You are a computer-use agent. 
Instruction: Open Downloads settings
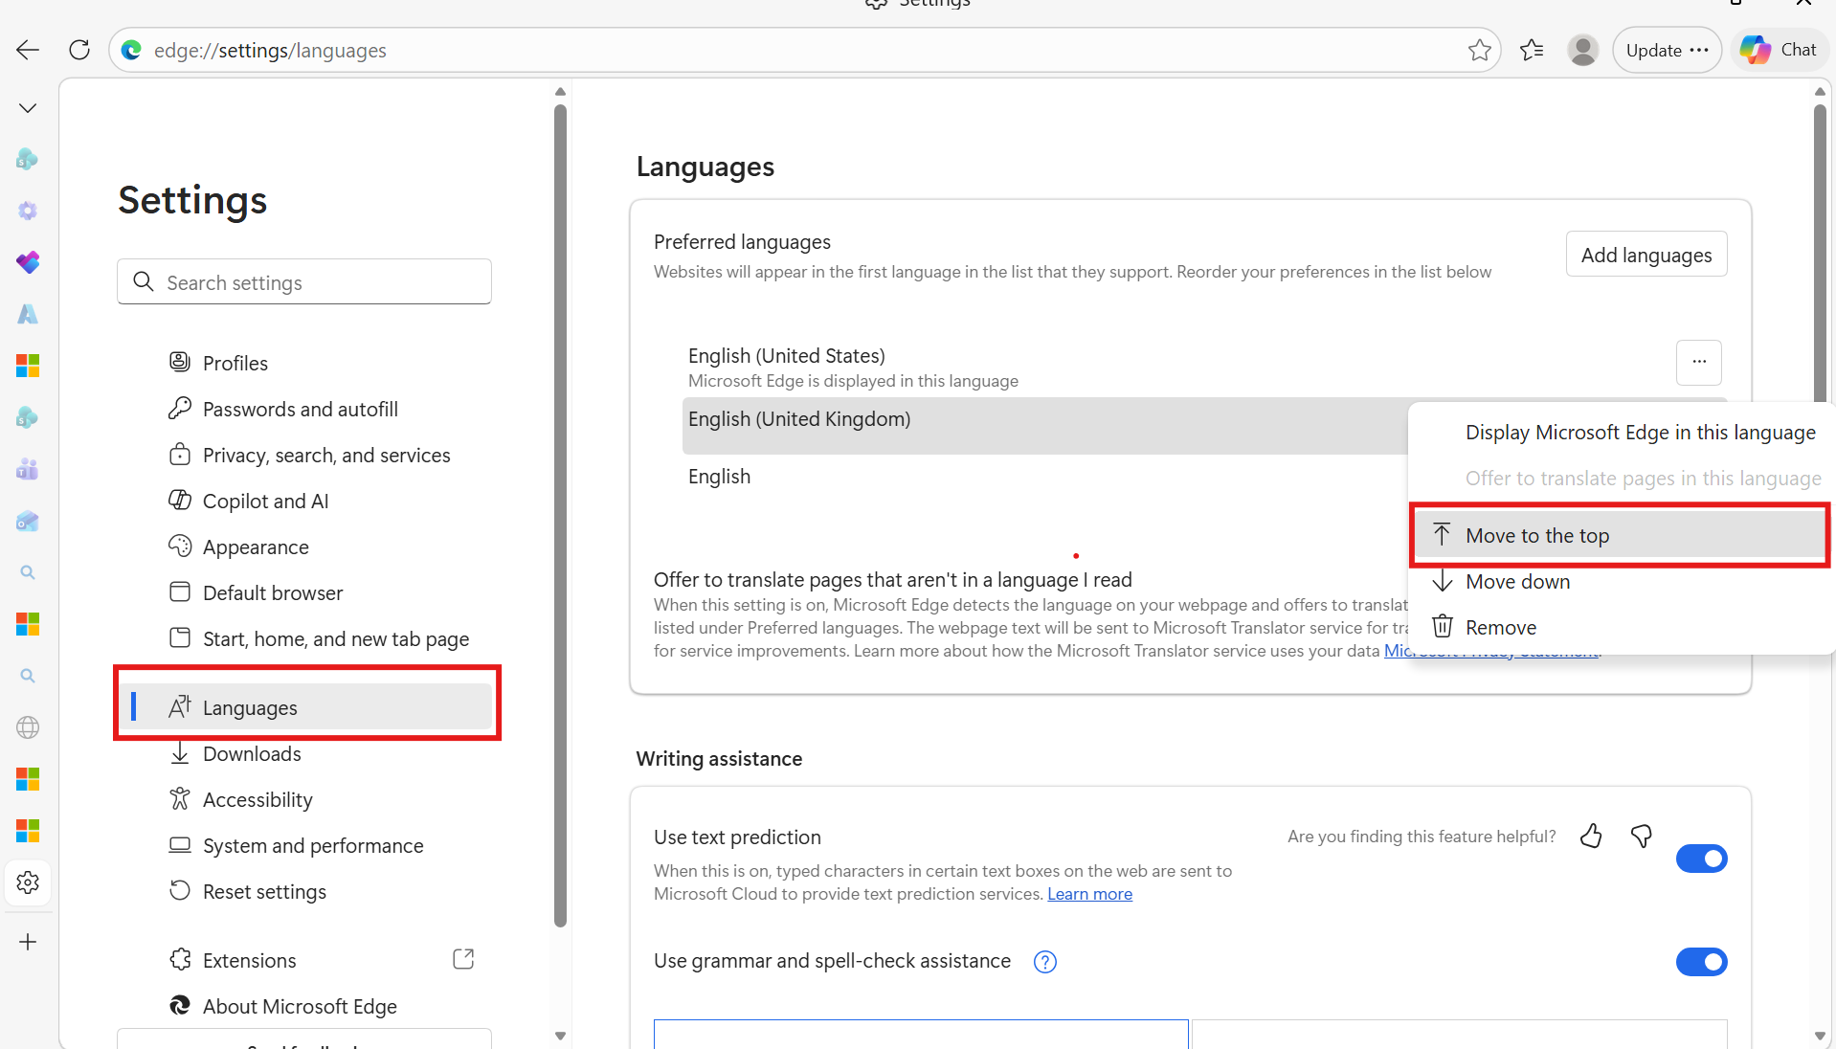(304, 753)
